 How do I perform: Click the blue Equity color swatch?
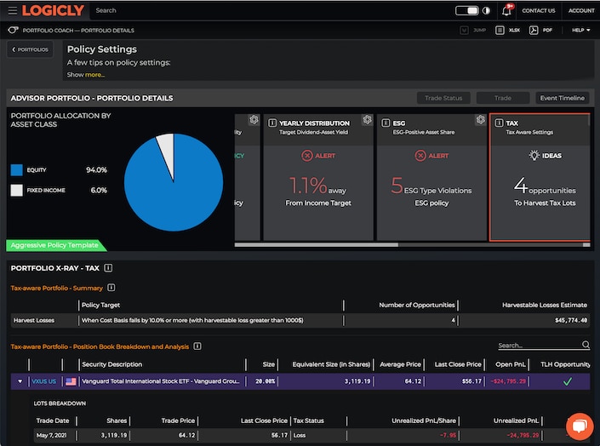tap(16, 169)
